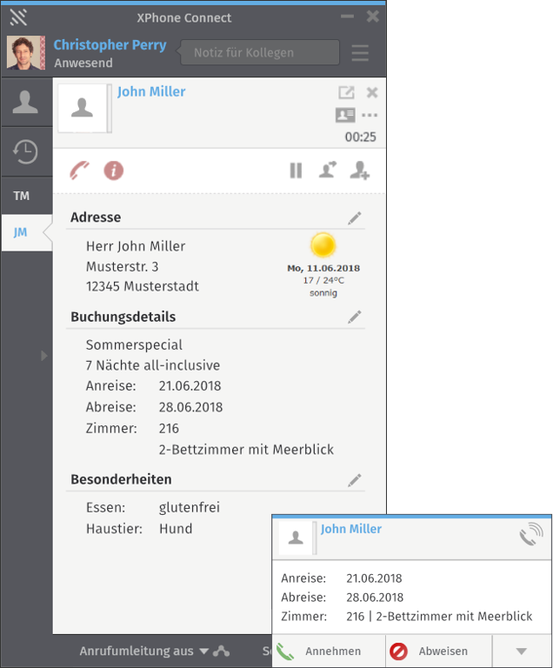Click the sunny weather icon
553x668 pixels.
323,245
